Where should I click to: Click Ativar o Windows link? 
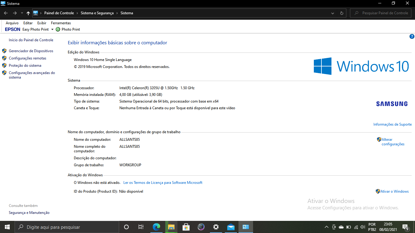tap(394, 191)
